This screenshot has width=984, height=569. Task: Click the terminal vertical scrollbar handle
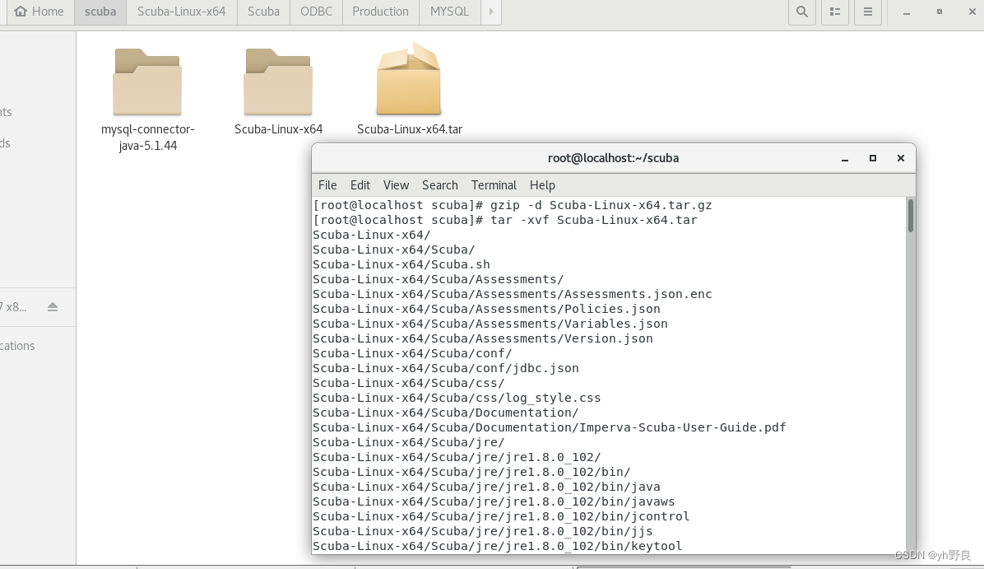[910, 216]
